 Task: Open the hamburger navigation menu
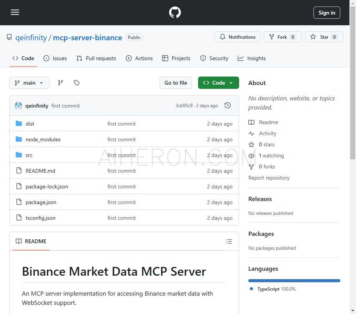15,13
